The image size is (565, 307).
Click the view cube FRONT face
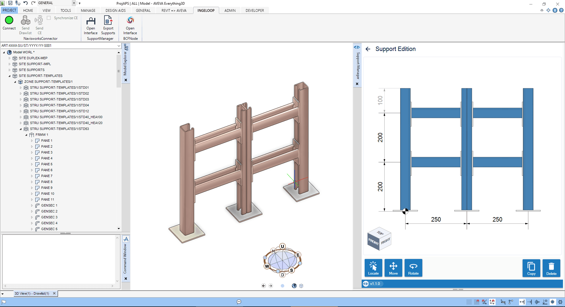[373, 242]
